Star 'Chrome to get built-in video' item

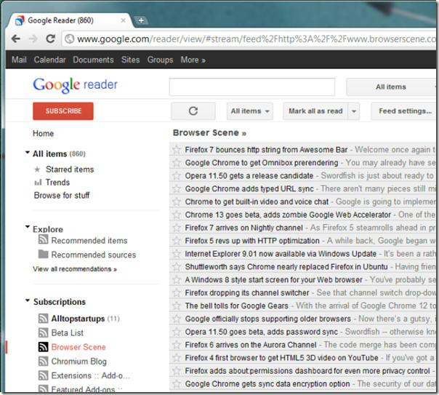177,202
